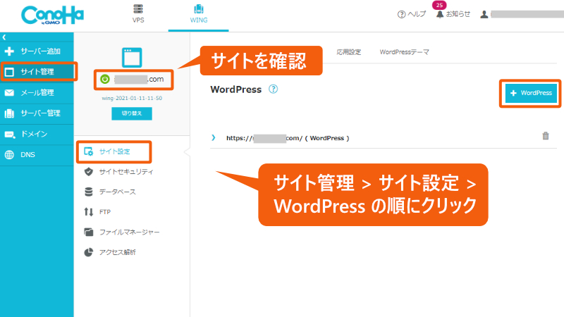Switch to the WING tab
The image size is (564, 317).
(x=199, y=14)
